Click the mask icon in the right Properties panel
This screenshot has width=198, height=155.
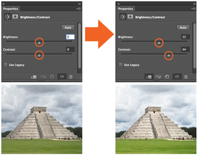pyautogui.click(x=130, y=17)
